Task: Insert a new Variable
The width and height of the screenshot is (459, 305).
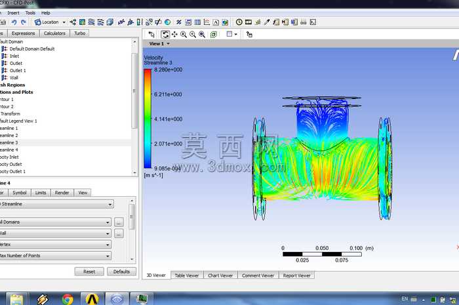Action: click(x=178, y=22)
